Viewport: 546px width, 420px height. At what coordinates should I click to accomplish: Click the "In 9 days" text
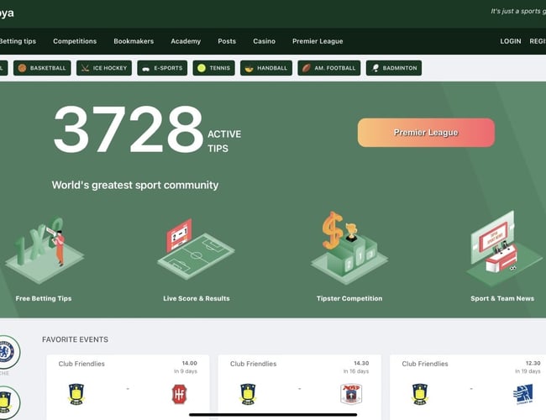(186, 371)
